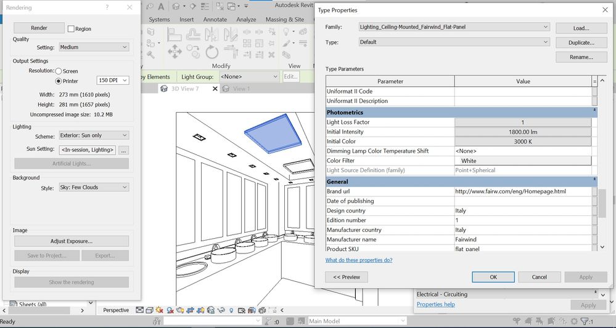
Task: Select the Screen resolution radio button
Action: (59, 71)
